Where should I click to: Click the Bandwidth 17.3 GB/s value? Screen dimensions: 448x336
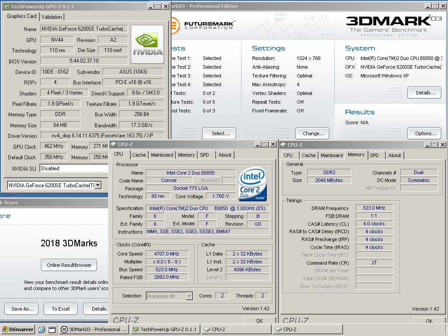(x=141, y=125)
